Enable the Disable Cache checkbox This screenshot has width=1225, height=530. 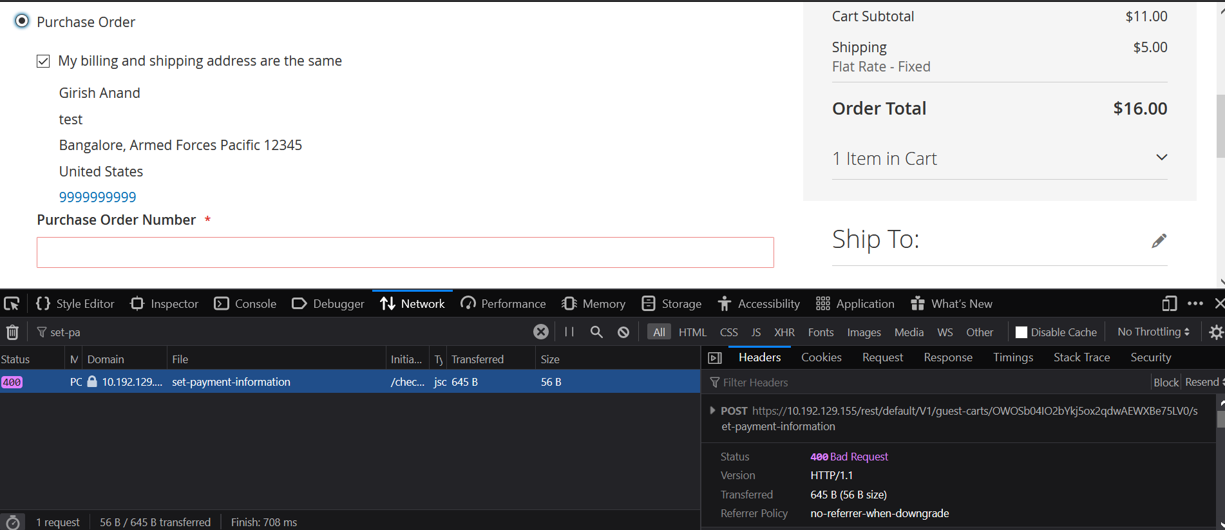point(1021,332)
